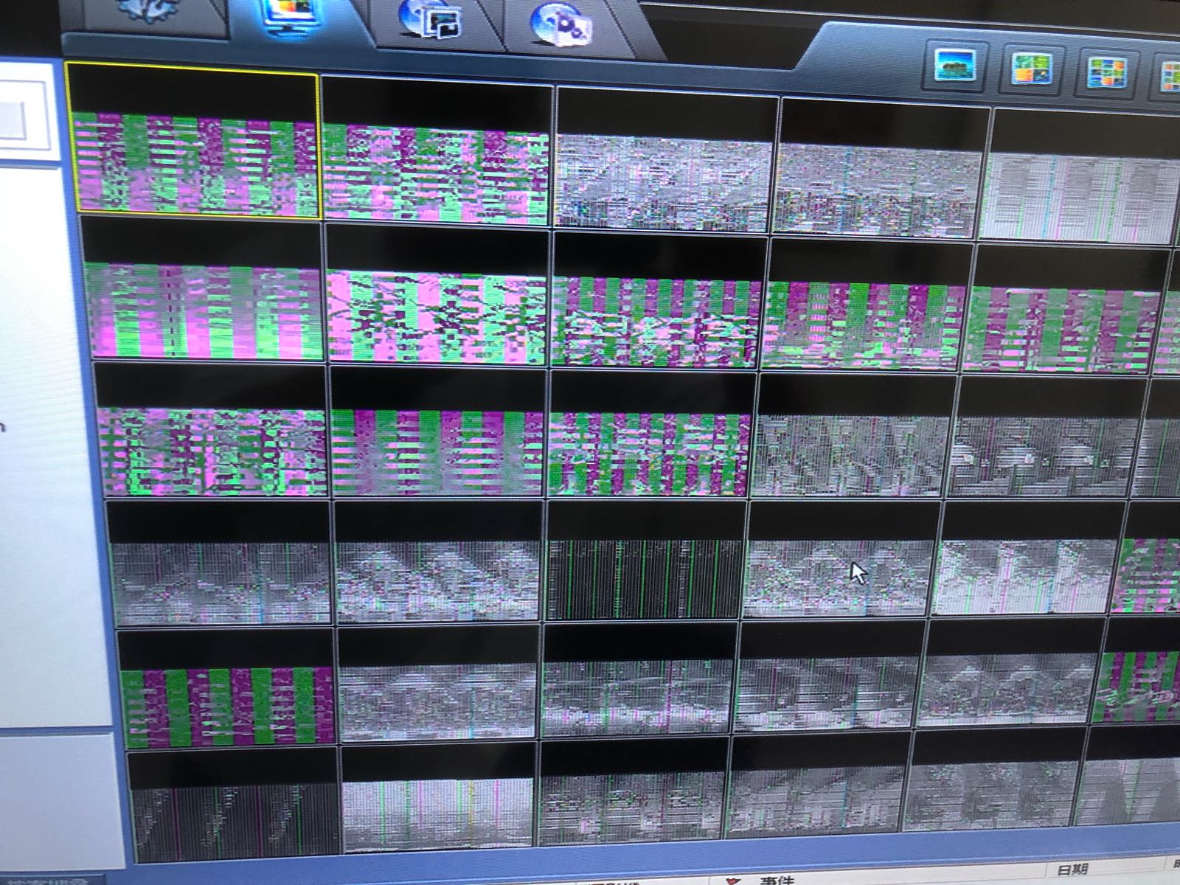Open the disc and window playback tab
This screenshot has height=885, width=1180.
(431, 21)
